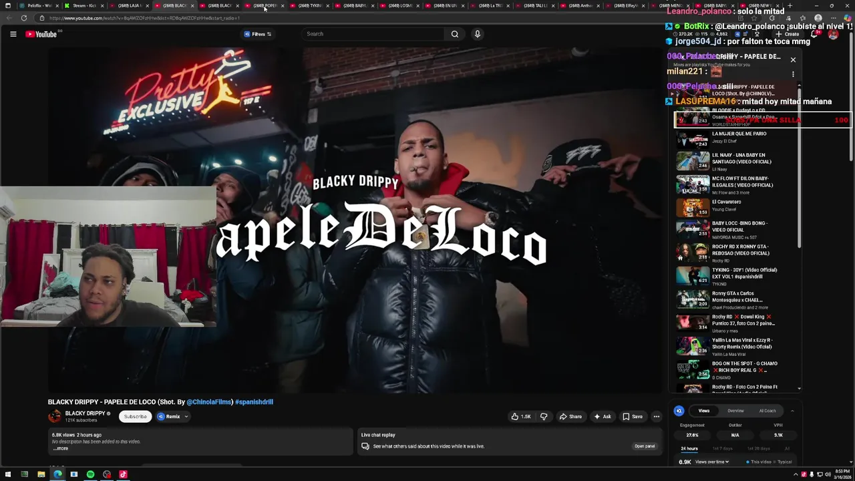855x481 pixels.
Task: Open Views over time dropdown
Action: (712, 462)
